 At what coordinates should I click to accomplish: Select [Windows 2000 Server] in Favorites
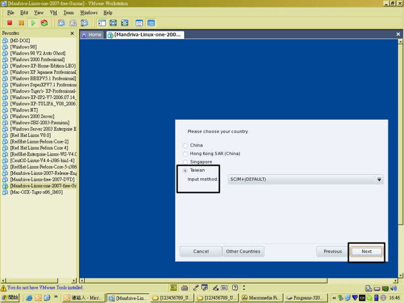tap(32, 117)
